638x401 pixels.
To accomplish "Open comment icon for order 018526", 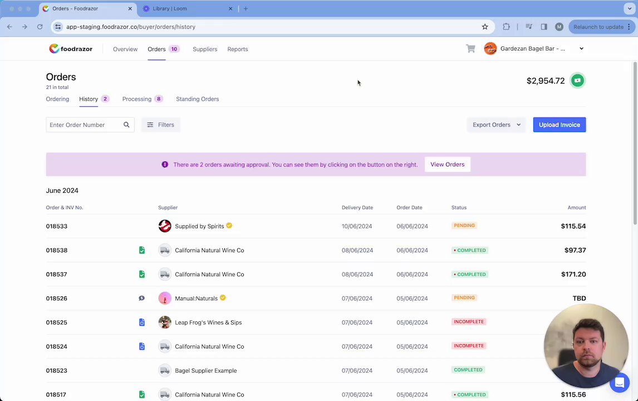I will pyautogui.click(x=141, y=298).
